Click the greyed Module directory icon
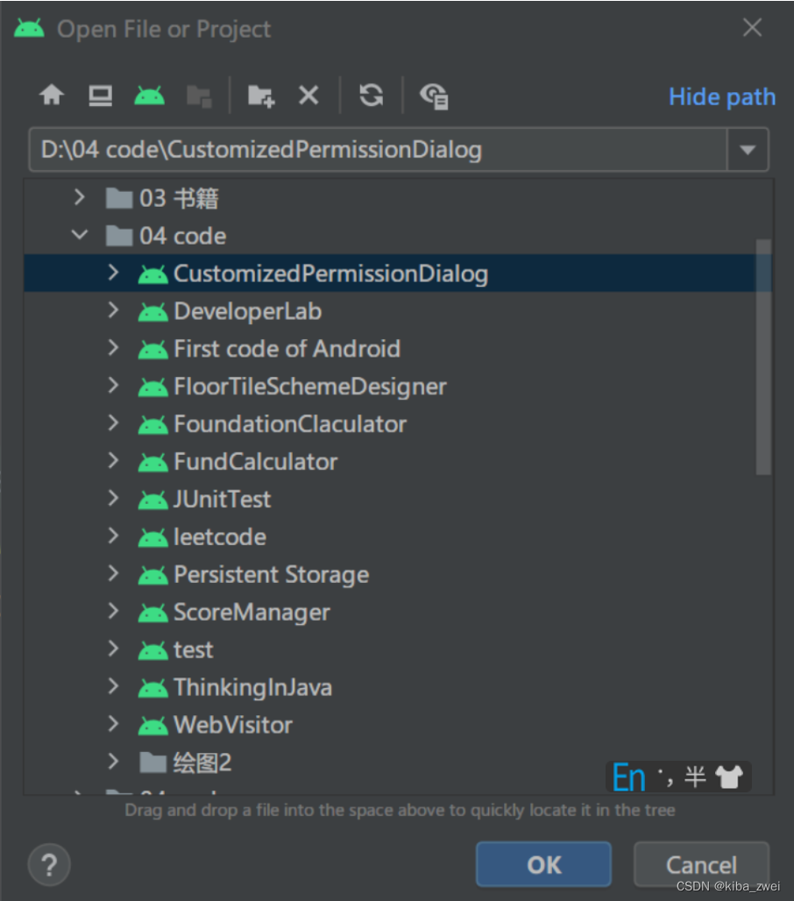Image resolution: width=794 pixels, height=901 pixels. (199, 96)
